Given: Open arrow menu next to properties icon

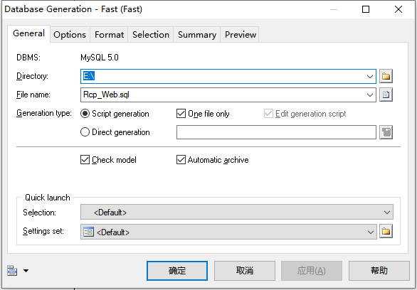Looking at the screenshot, I should click(x=26, y=271).
